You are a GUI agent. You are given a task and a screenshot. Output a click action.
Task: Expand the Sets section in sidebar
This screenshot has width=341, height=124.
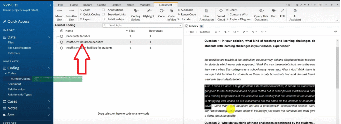click(x=49, y=115)
